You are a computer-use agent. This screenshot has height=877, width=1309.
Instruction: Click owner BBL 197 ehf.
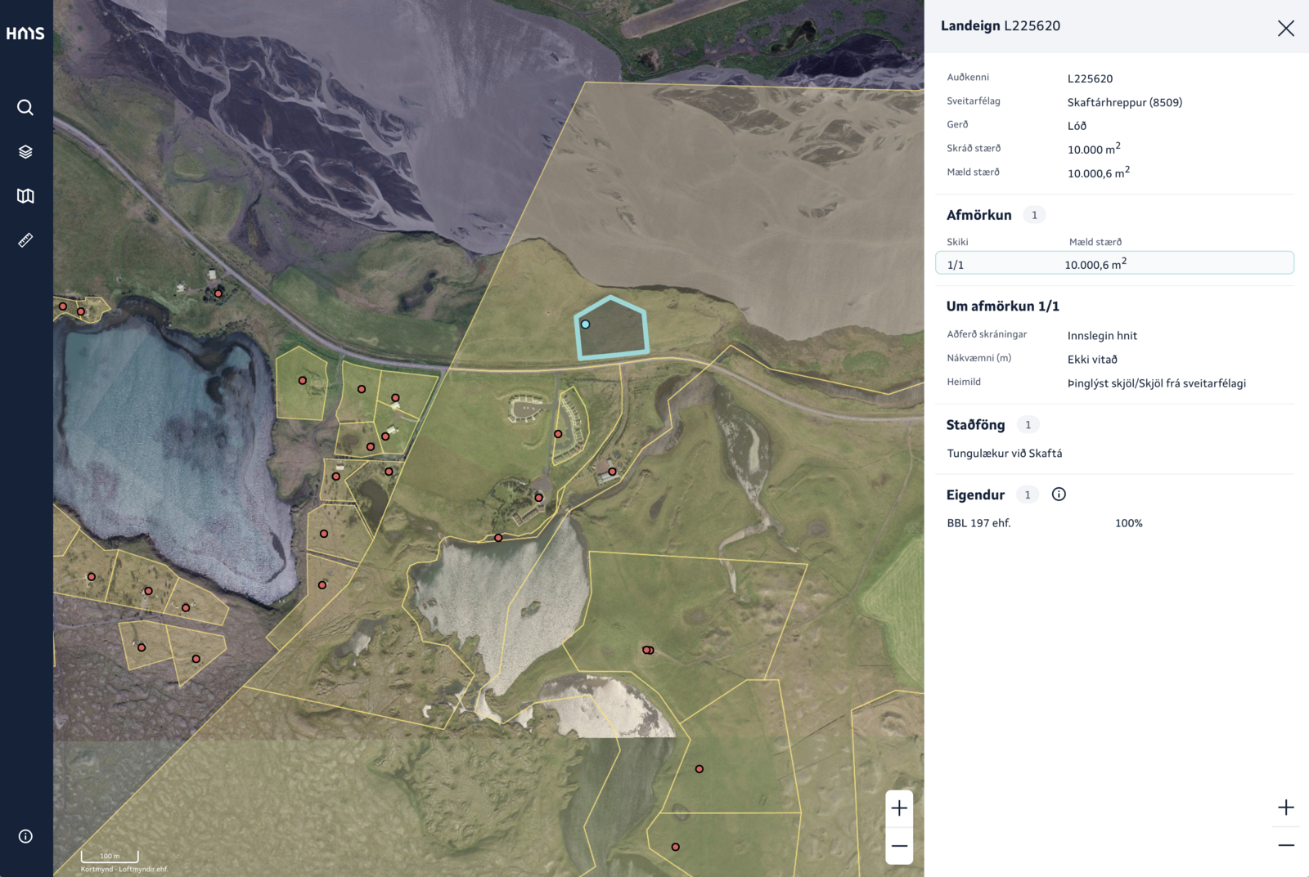point(978,523)
